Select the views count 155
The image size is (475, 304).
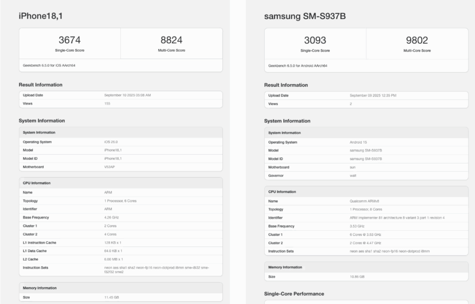point(107,103)
